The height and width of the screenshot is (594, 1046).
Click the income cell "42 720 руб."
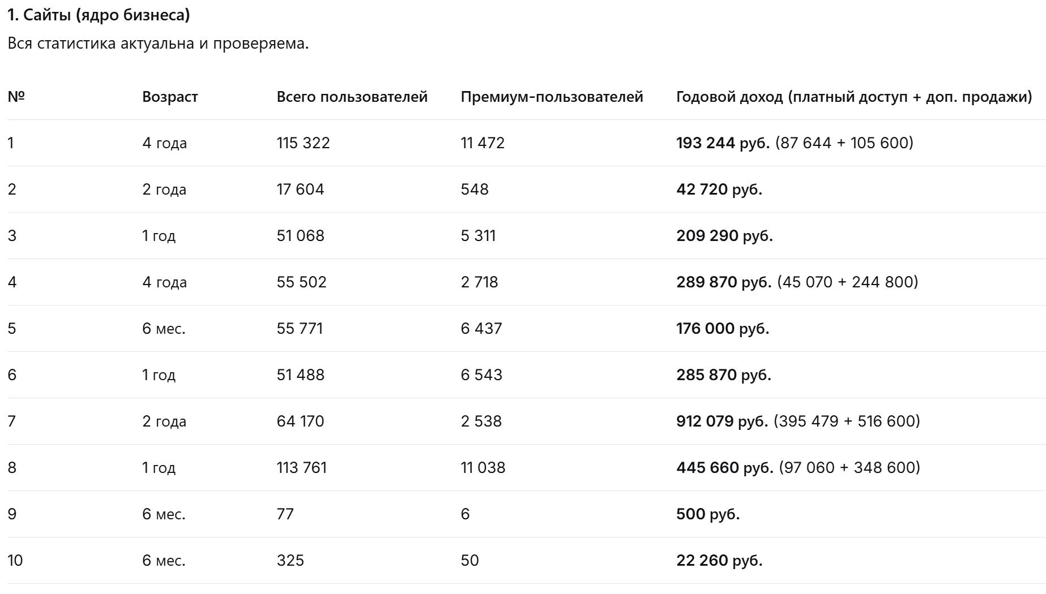719,190
